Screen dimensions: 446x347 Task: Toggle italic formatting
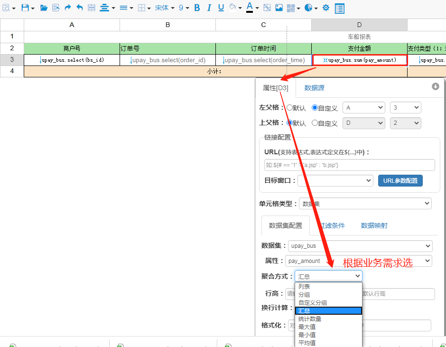click(209, 8)
